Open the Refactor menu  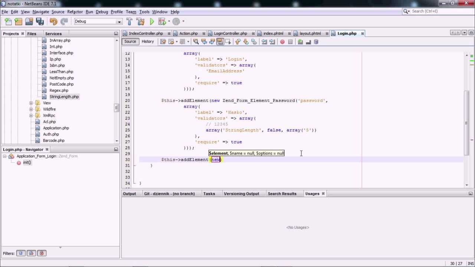[x=75, y=12]
